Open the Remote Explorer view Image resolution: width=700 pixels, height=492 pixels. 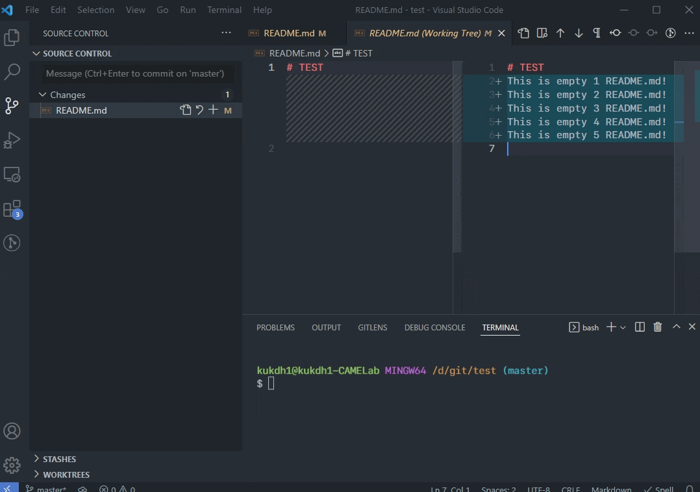pos(12,175)
